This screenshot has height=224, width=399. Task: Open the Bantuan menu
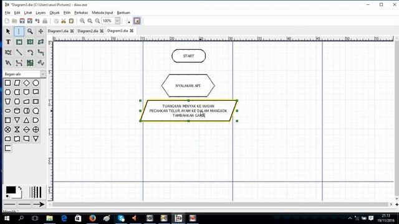pos(123,12)
